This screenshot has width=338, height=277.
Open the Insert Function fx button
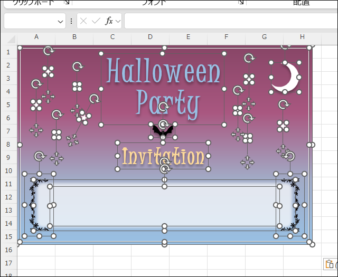(109, 21)
